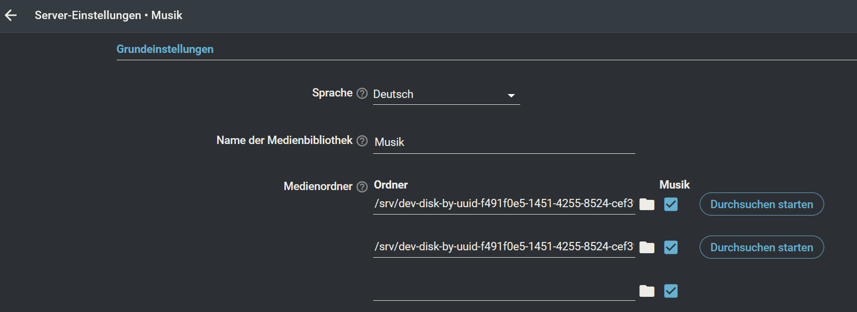Viewport: 857px width, 312px height.
Task: Toggle the checkbox in the empty folder row
Action: point(671,291)
